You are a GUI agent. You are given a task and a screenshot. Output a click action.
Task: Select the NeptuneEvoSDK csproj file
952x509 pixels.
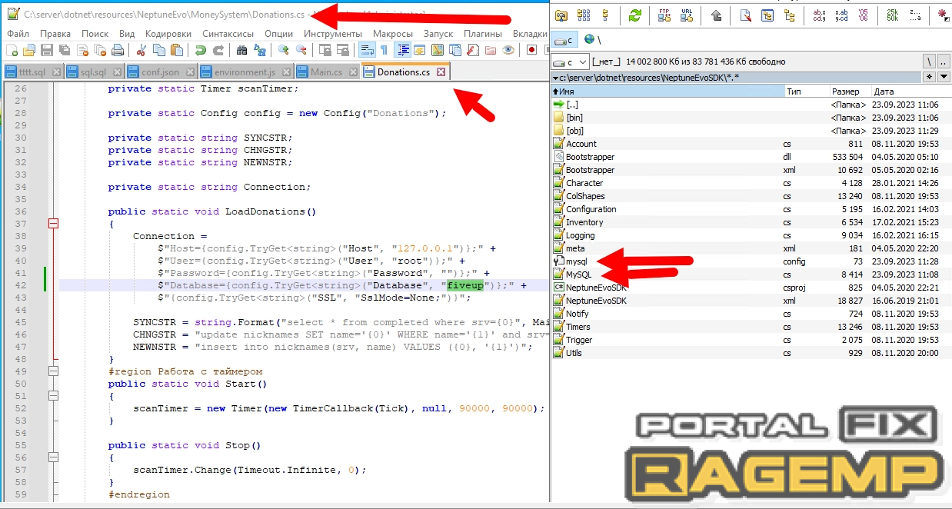click(x=751, y=288)
